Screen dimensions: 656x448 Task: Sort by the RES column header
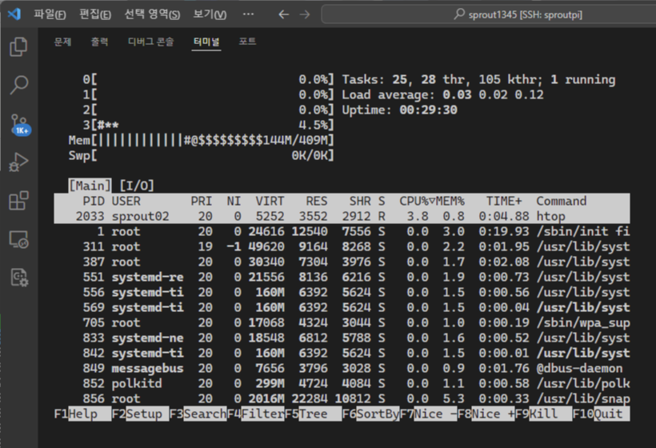(317, 202)
